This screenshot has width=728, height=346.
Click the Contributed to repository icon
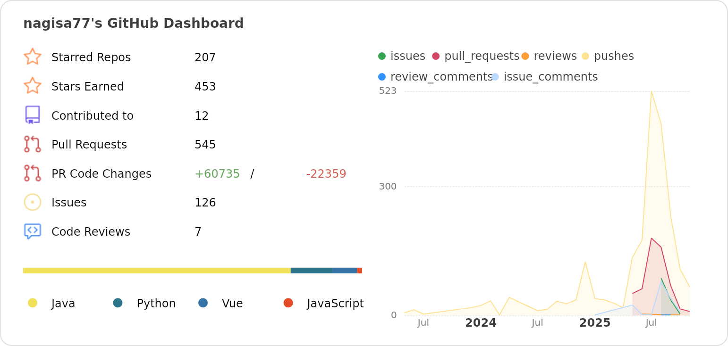coord(32,115)
